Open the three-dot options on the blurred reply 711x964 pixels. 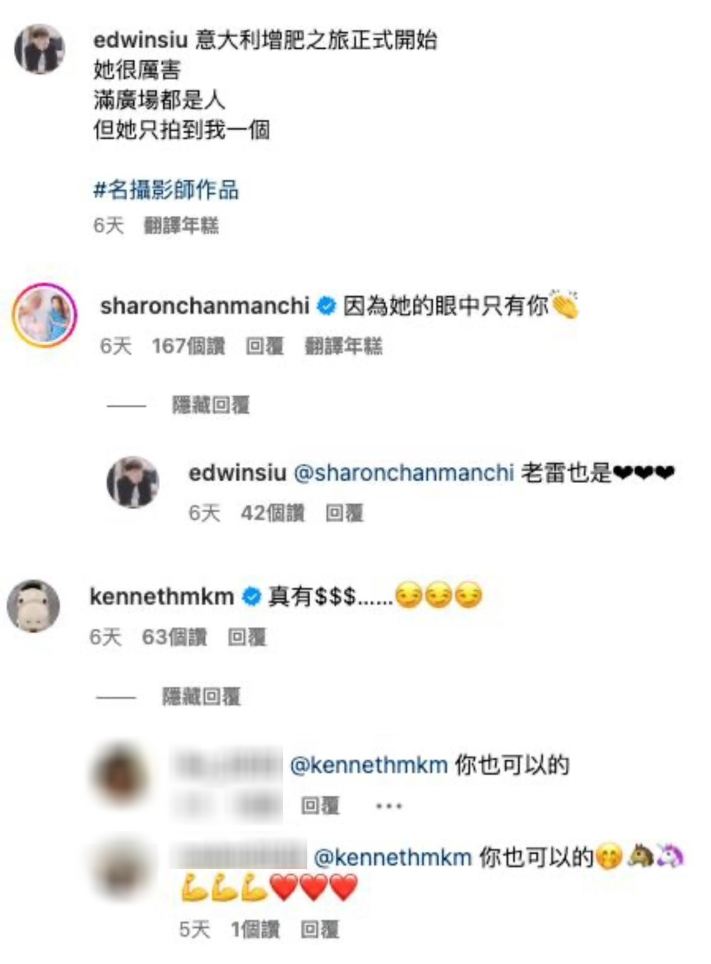(x=389, y=806)
